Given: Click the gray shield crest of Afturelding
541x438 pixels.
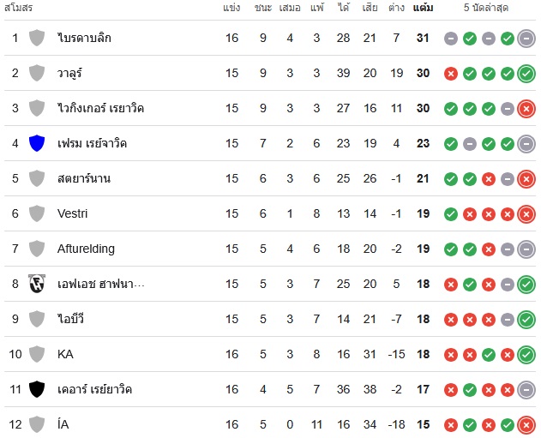Looking at the screenshot, I should click(37, 249).
